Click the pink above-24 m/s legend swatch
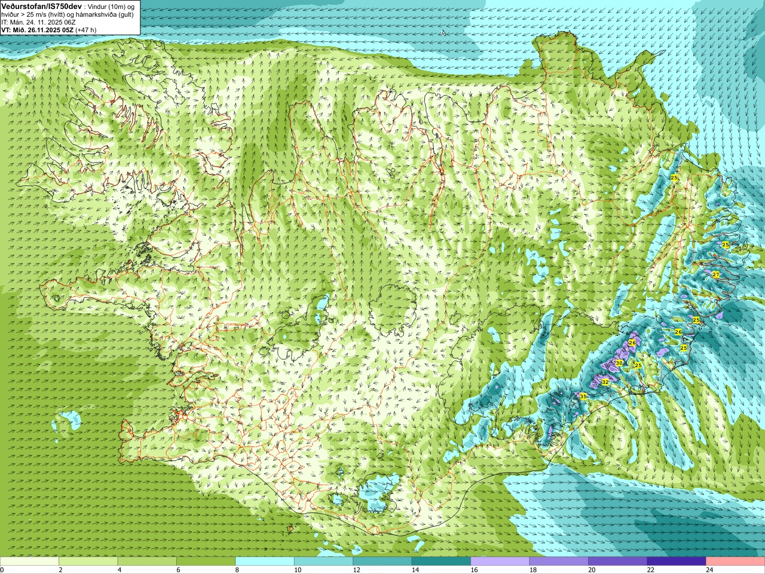 [x=736, y=561]
